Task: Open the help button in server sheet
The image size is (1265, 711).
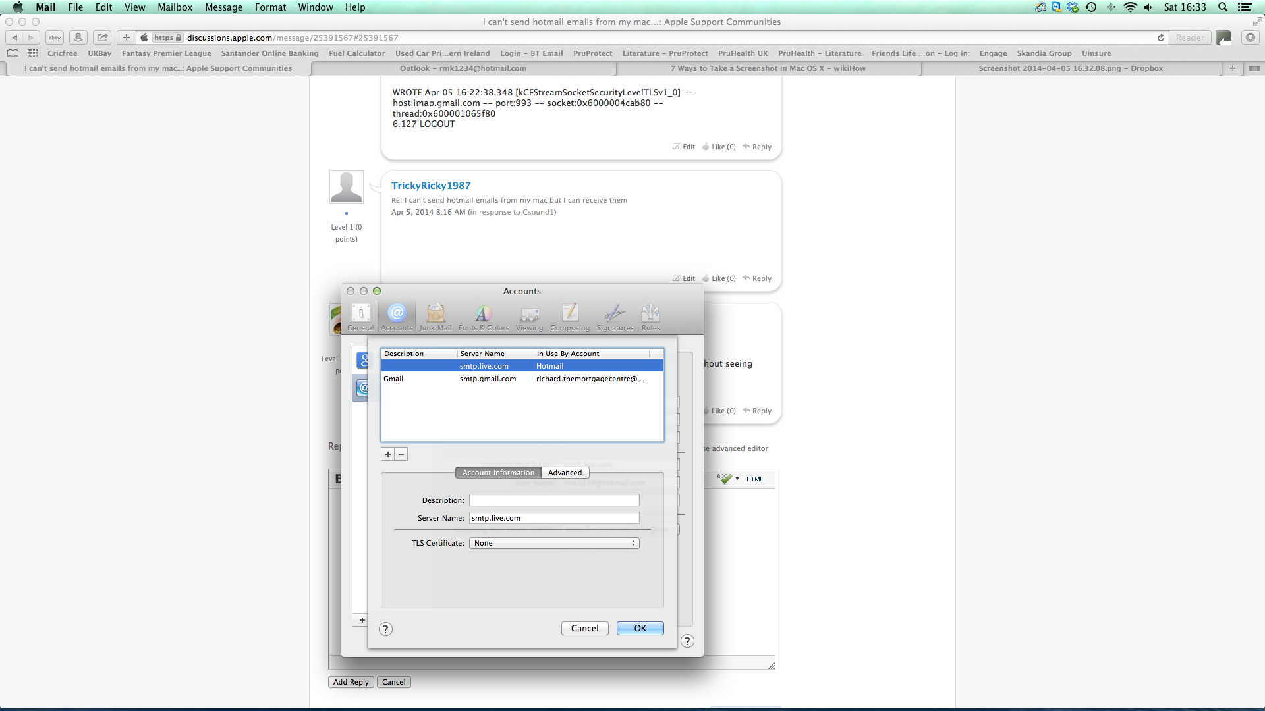Action: (386, 629)
